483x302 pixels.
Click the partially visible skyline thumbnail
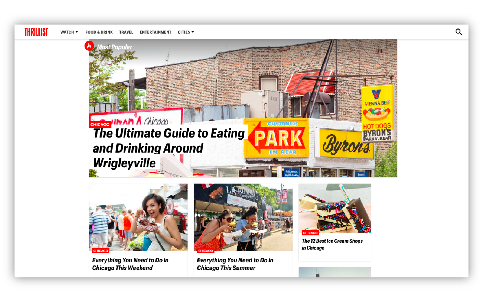tap(335, 272)
